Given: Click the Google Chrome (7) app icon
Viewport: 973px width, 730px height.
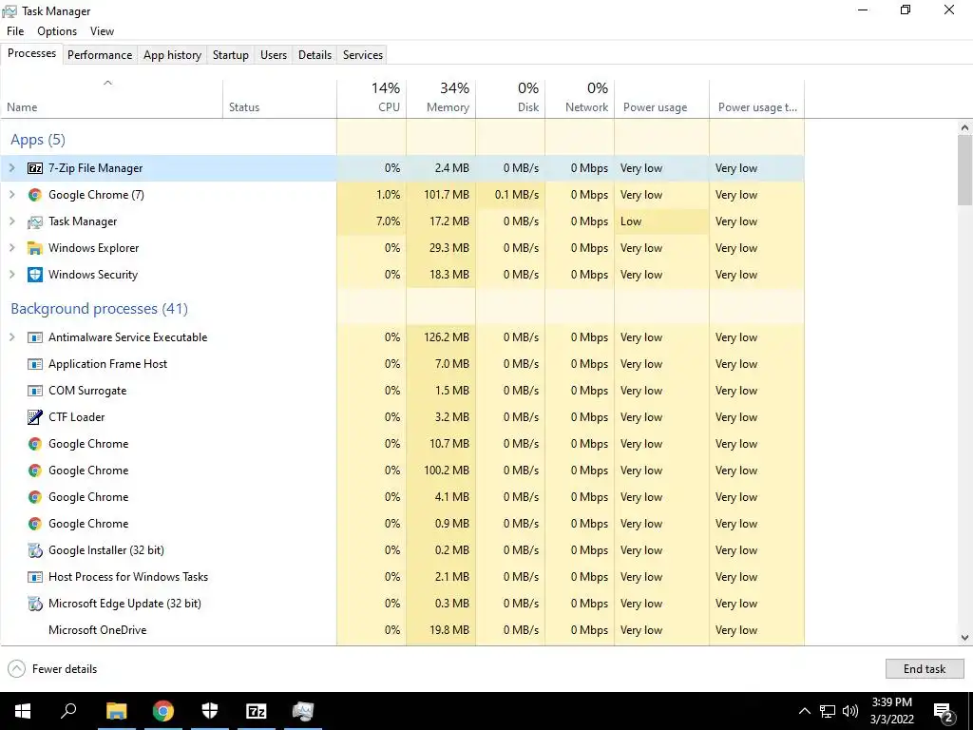Looking at the screenshot, I should (x=35, y=195).
